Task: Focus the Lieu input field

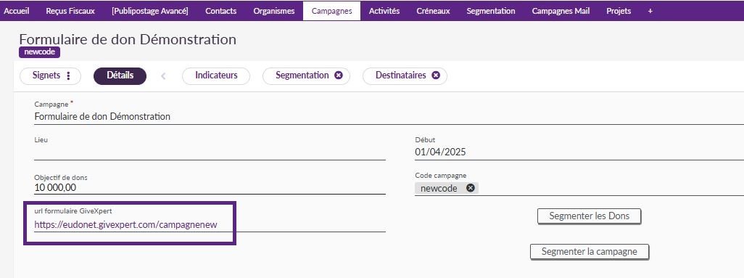Action: tap(210, 152)
